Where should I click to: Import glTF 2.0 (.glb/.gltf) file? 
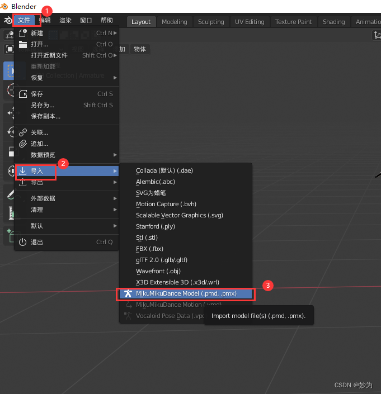186,260
